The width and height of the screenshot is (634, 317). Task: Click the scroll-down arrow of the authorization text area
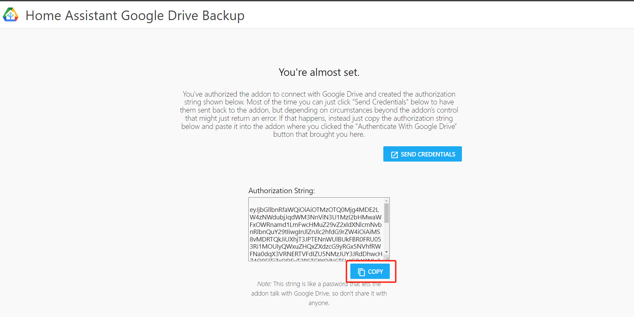coord(386,252)
